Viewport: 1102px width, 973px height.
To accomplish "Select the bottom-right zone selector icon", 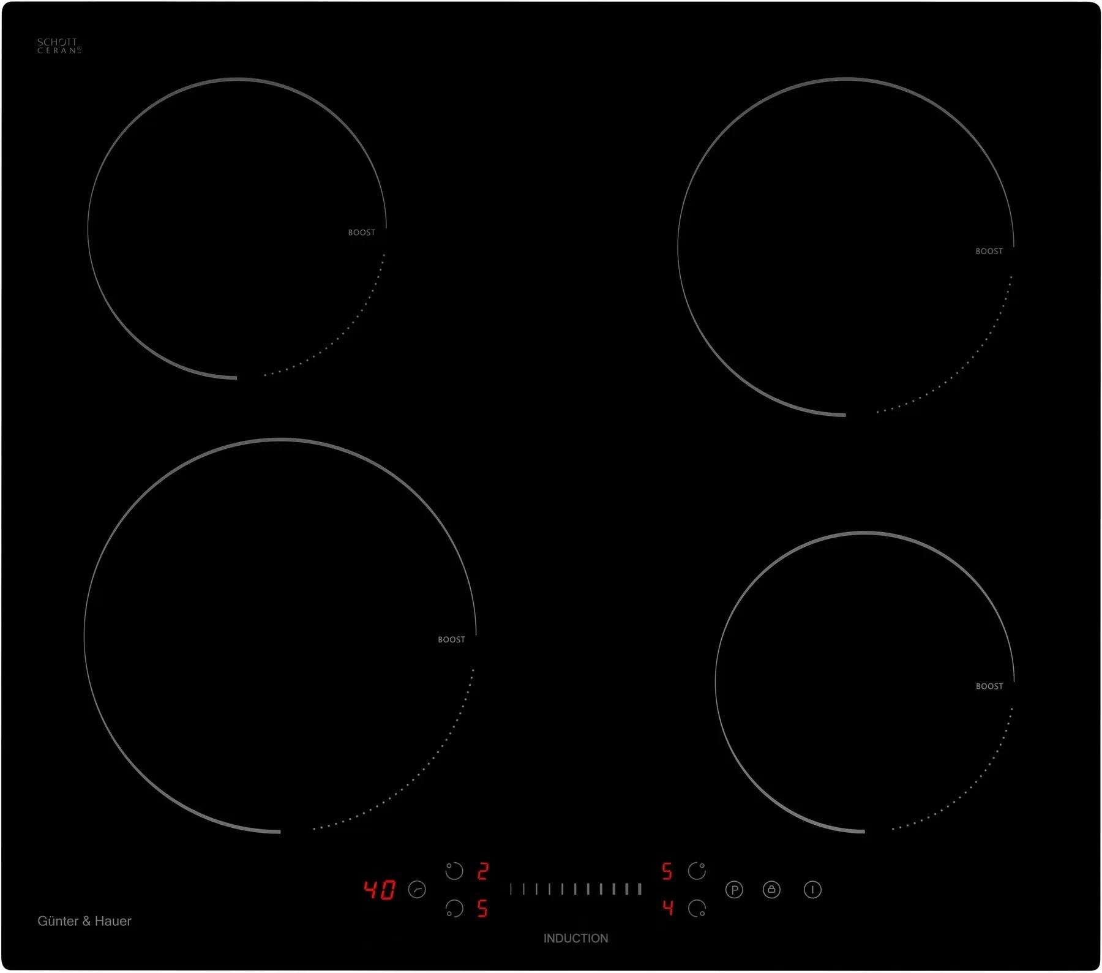I will [x=697, y=908].
